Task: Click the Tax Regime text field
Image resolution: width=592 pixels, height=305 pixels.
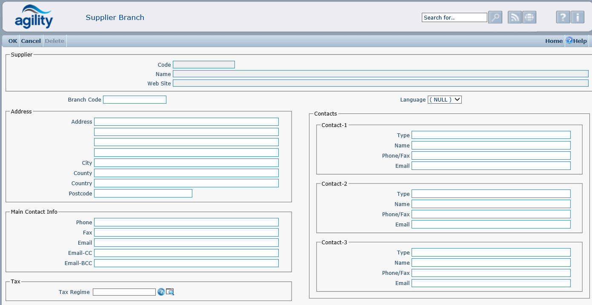Action: coord(124,292)
